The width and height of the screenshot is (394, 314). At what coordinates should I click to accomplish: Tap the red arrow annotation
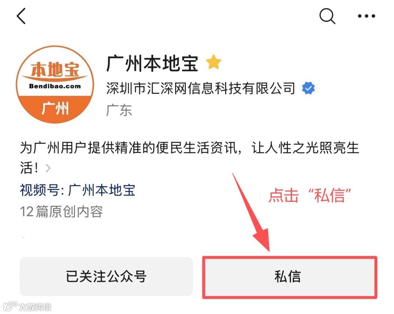251,212
